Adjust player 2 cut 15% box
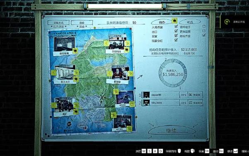Screen dimensions: 249x156 pos(184,103)
